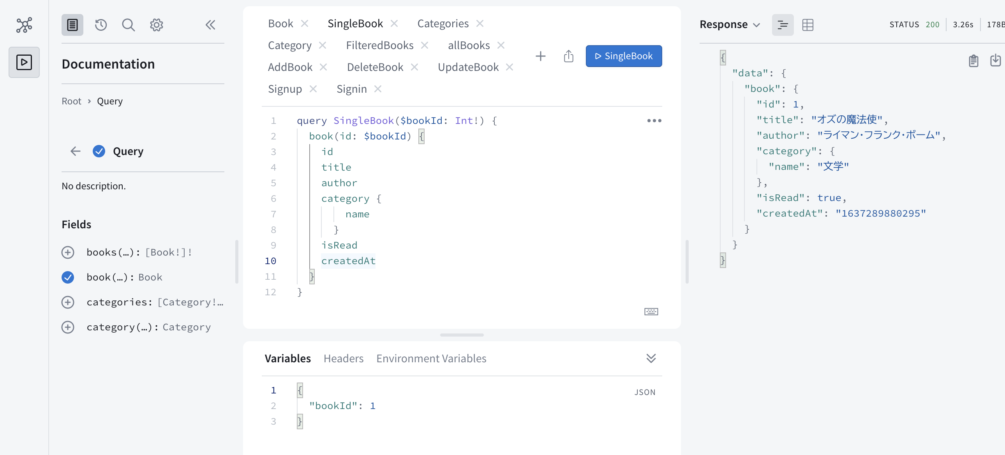This screenshot has width=1005, height=455.
Task: Click the Query breadcrumb link
Action: [x=109, y=101]
